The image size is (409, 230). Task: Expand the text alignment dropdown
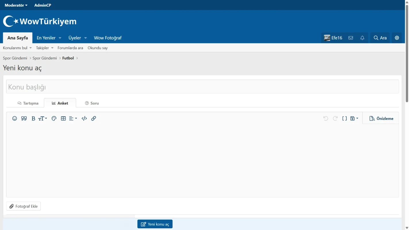73,118
